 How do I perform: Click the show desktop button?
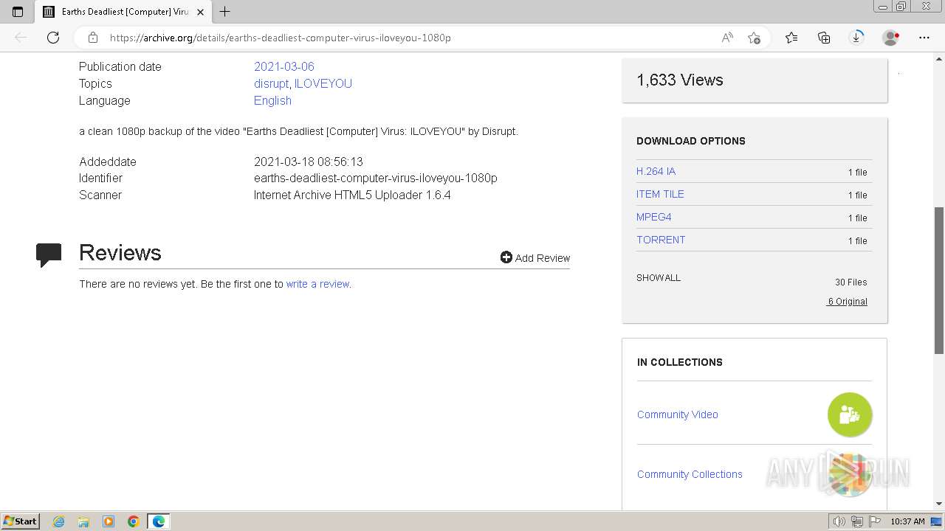(x=937, y=521)
